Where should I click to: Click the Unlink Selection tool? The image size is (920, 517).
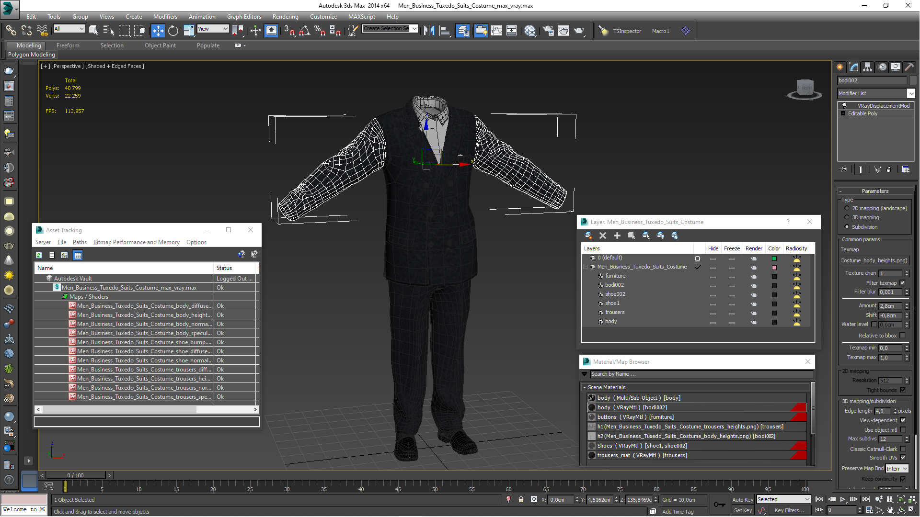pyautogui.click(x=26, y=31)
